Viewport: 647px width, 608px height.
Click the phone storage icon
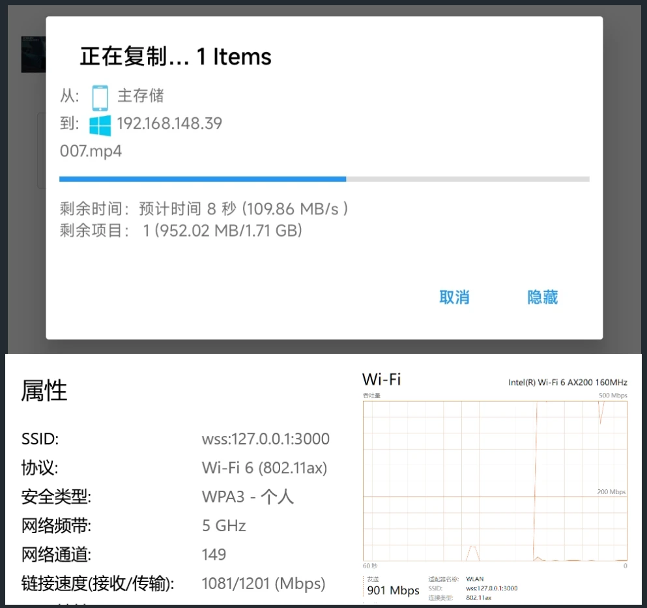tap(100, 98)
